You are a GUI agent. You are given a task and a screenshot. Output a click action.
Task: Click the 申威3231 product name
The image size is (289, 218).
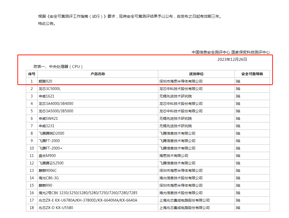[46, 126]
